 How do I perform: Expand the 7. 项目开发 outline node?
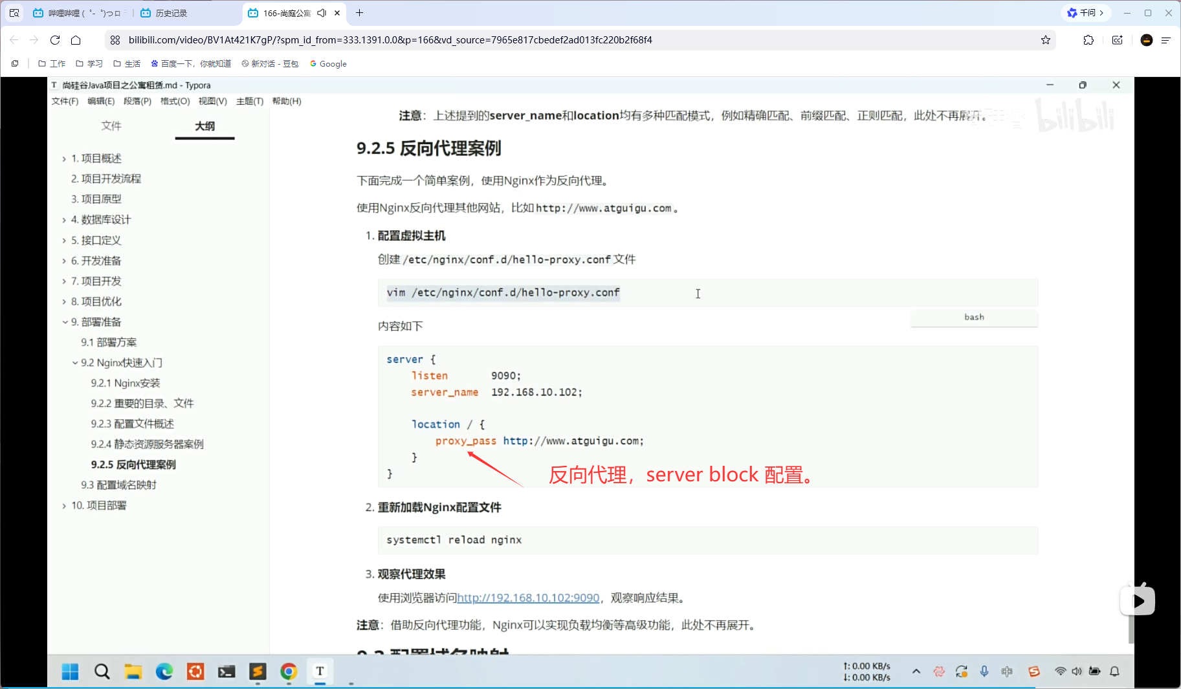point(64,281)
